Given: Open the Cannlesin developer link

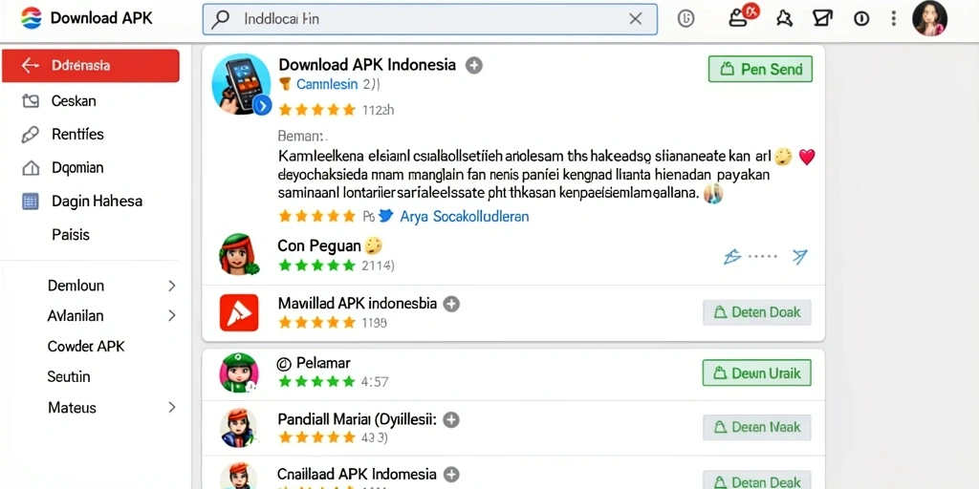Looking at the screenshot, I should [x=327, y=84].
